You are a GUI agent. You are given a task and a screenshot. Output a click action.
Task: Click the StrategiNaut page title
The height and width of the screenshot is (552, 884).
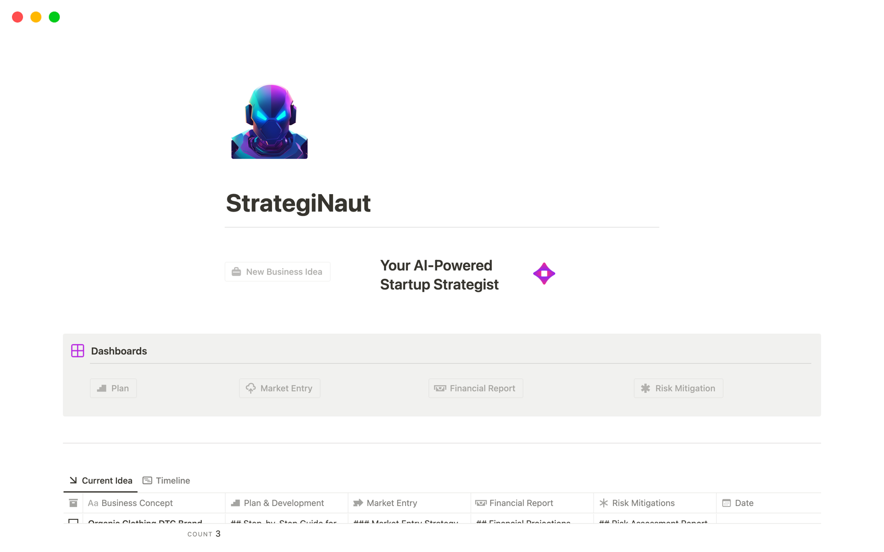point(298,203)
